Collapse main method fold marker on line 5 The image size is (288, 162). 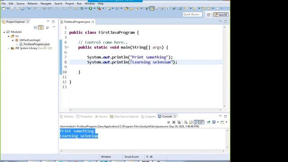[x=68, y=47]
